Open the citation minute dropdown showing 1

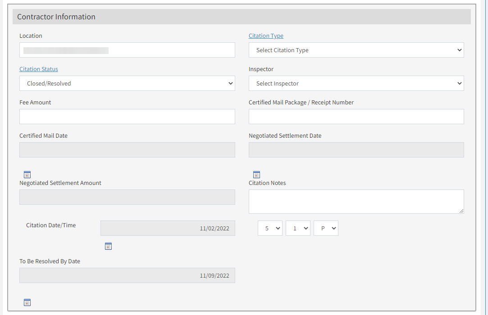[x=298, y=228]
